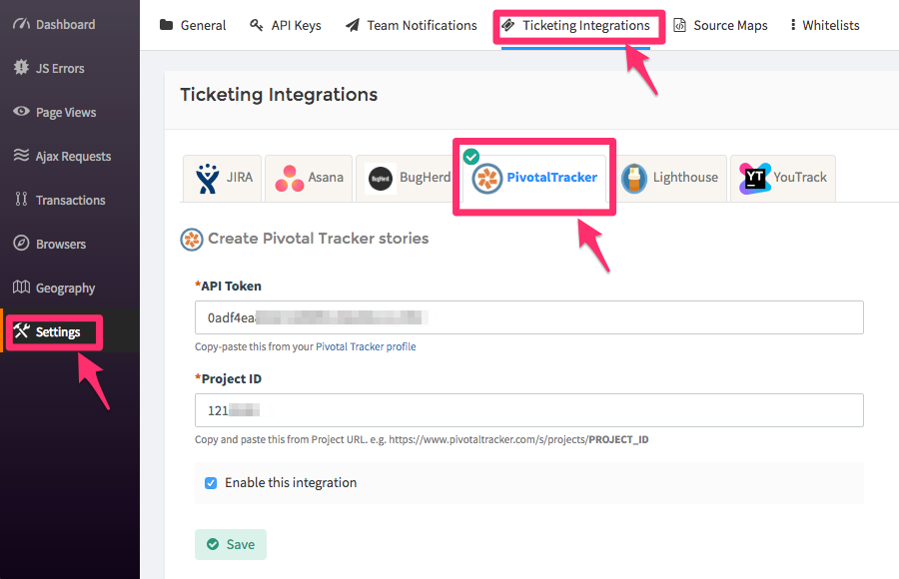This screenshot has width=899, height=579.
Task: Click the PivotalTracker logo icon
Action: click(487, 179)
